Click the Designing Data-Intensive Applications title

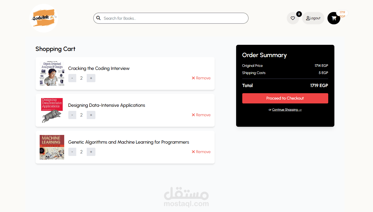click(106, 105)
